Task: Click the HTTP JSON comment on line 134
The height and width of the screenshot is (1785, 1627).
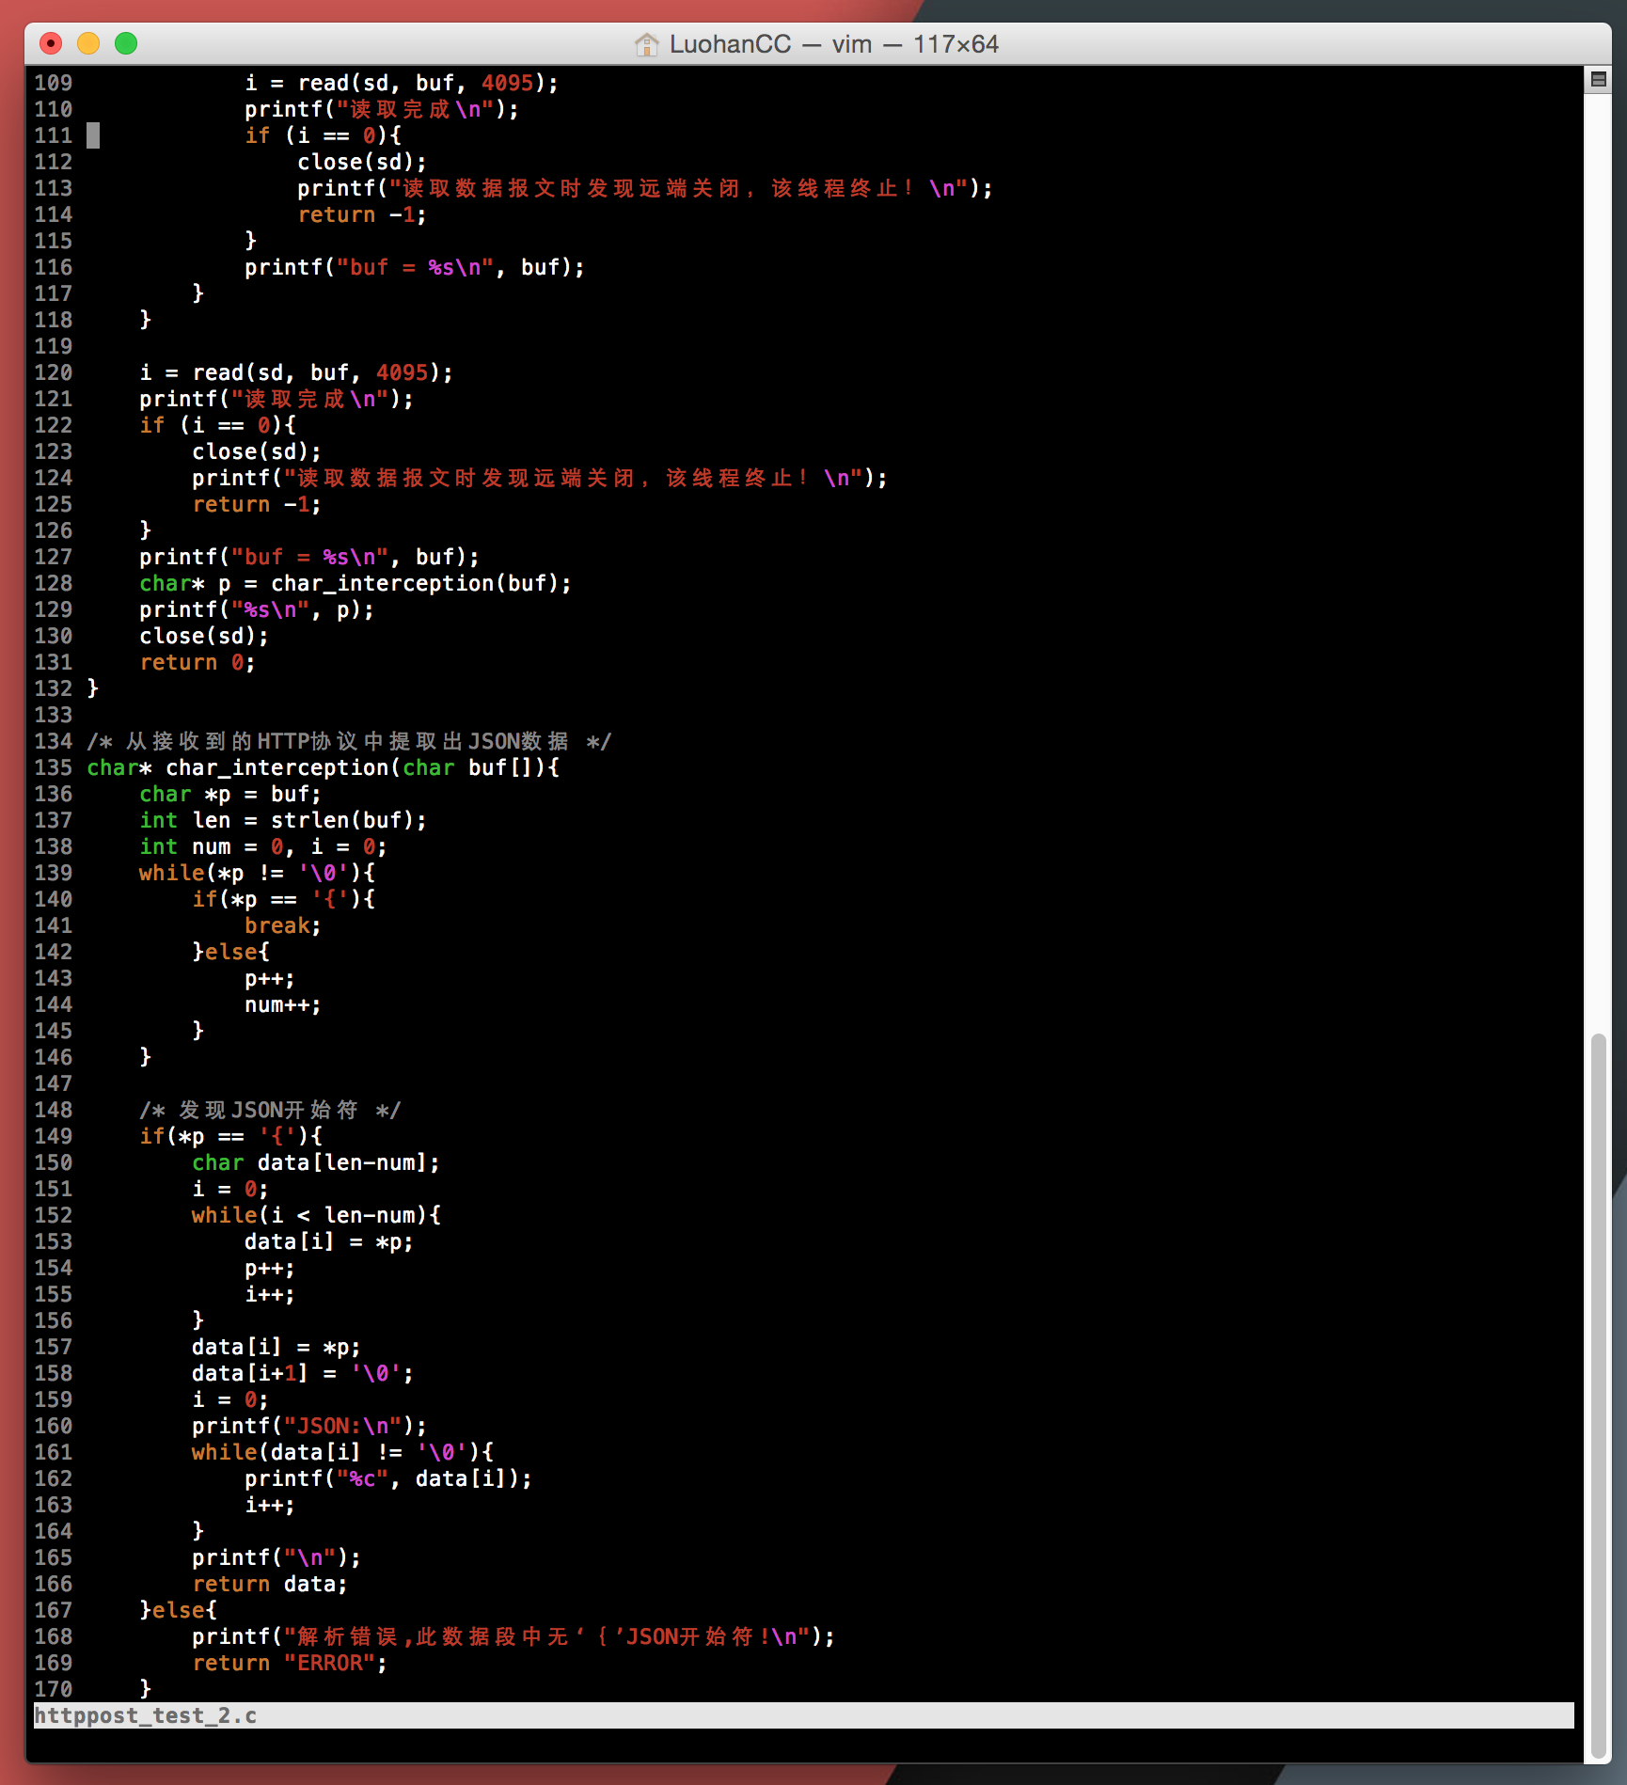Action: click(x=348, y=741)
